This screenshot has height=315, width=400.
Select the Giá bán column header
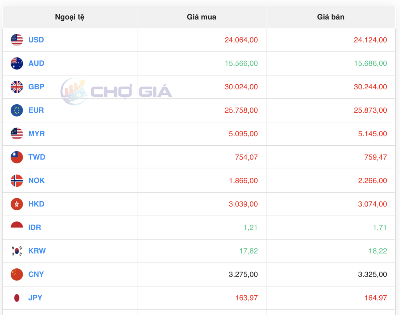330,16
